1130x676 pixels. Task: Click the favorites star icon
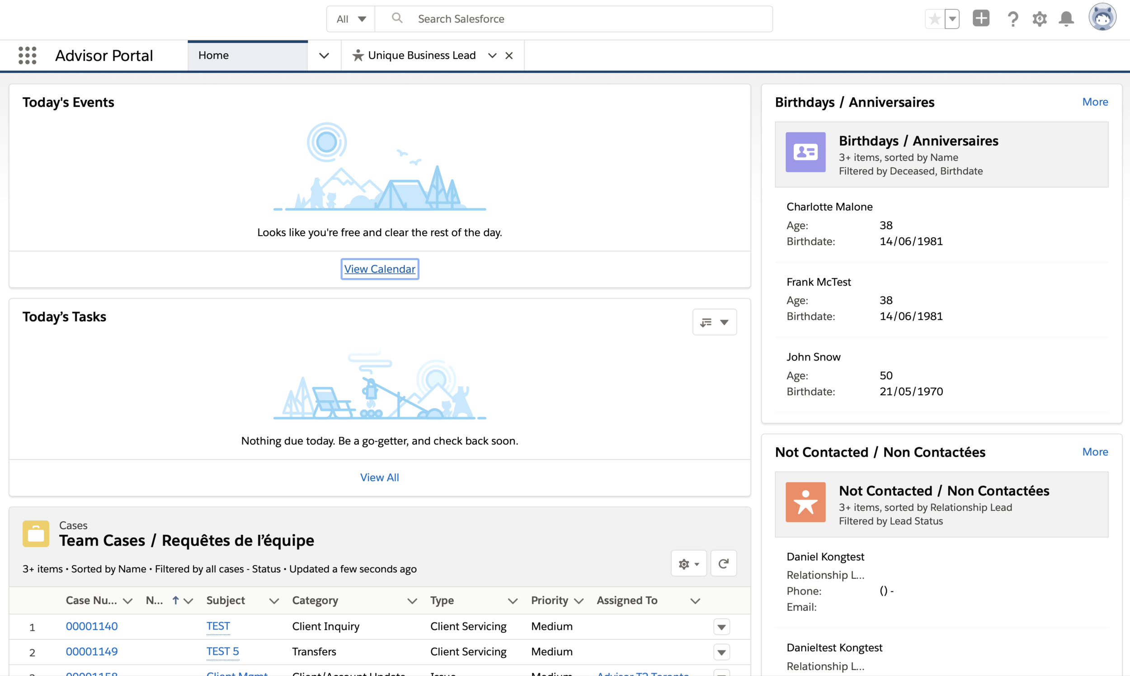[935, 19]
